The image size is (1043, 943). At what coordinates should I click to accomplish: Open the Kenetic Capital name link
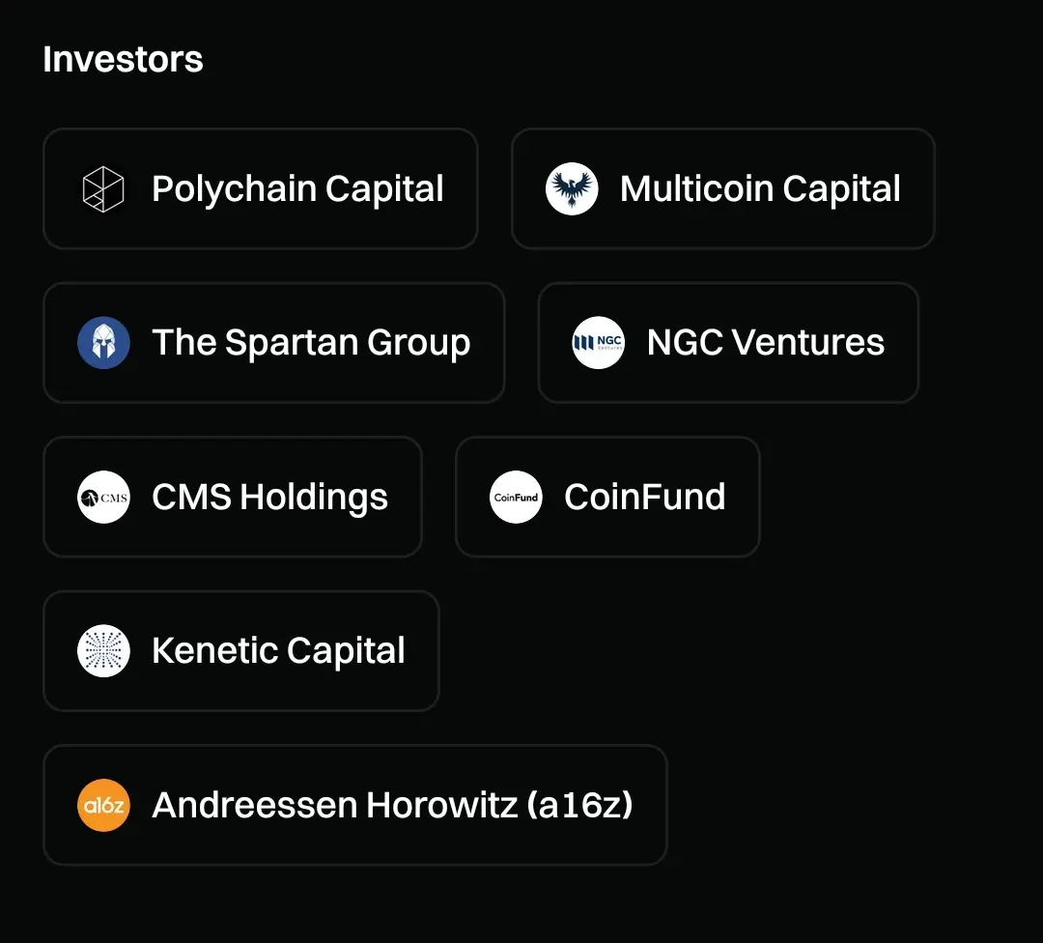pos(278,650)
